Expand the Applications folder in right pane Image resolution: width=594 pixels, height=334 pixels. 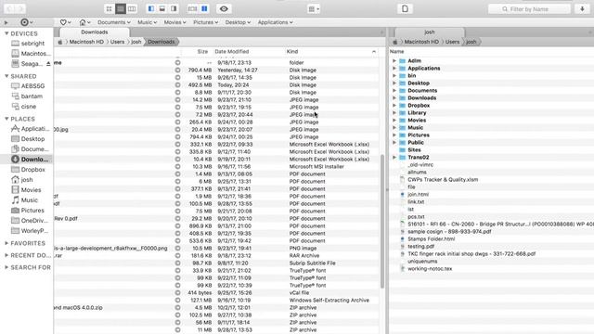(394, 68)
